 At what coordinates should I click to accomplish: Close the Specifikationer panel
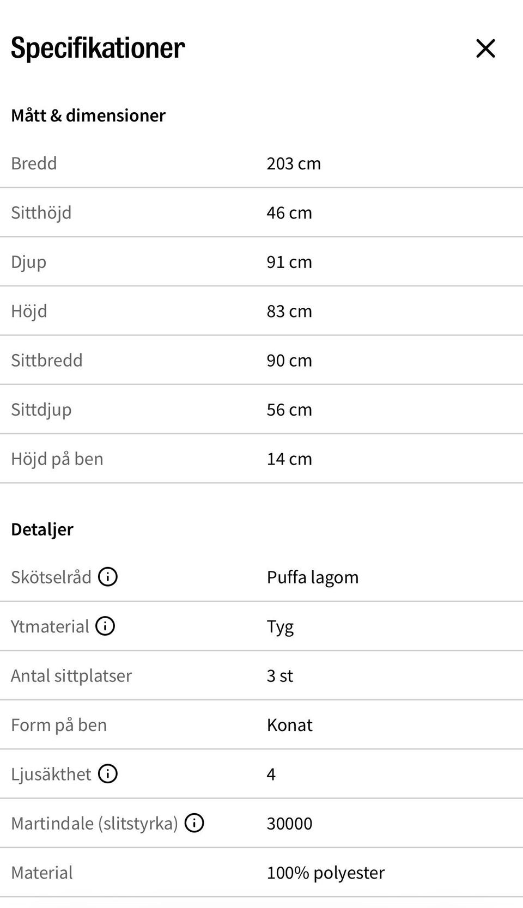pyautogui.click(x=485, y=48)
